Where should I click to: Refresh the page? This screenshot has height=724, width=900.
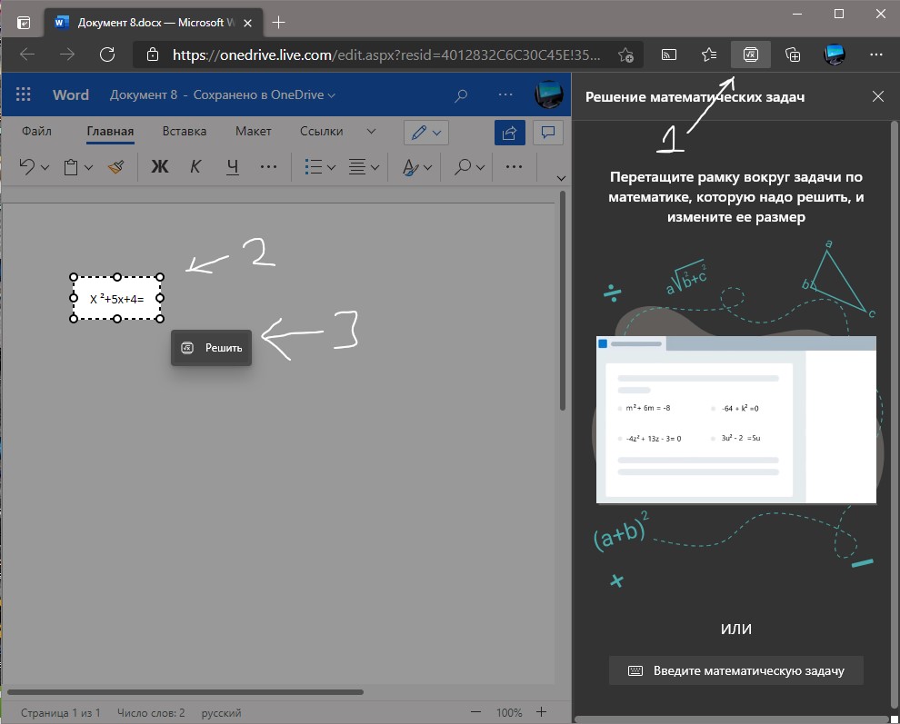coord(107,55)
